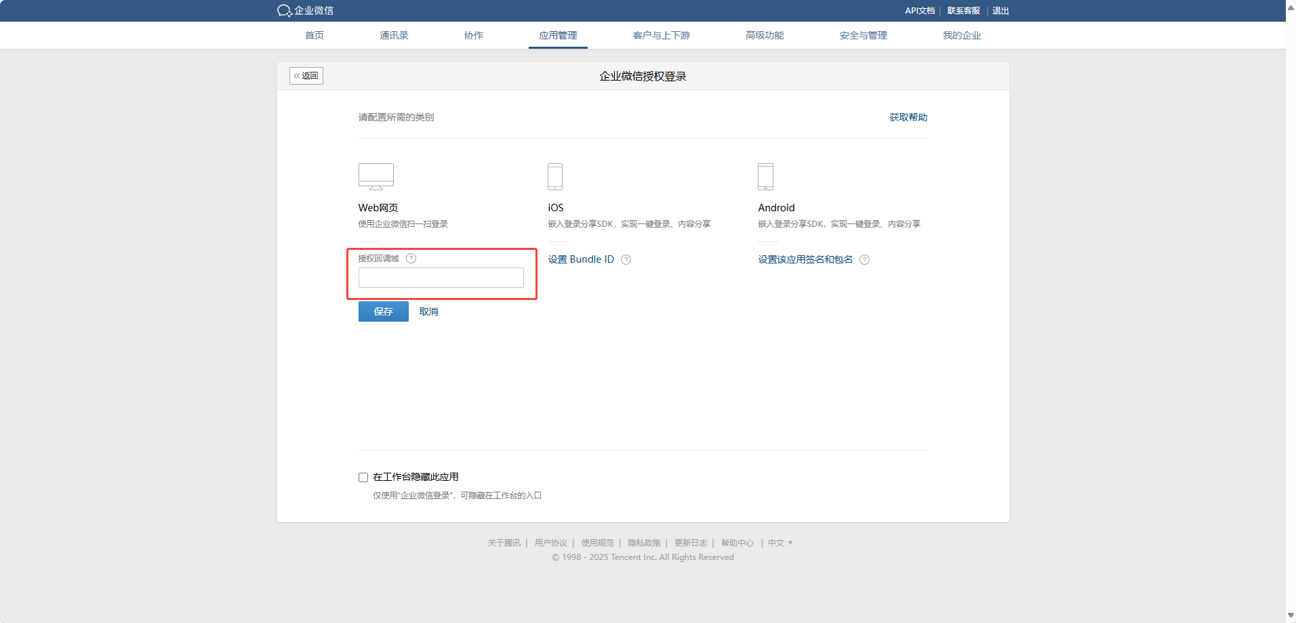The image size is (1296, 623).
Task: Click the Web网页 monitor icon
Action: [376, 177]
